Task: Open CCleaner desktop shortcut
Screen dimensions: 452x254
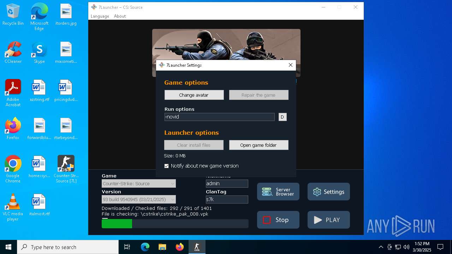Action: coord(13,53)
